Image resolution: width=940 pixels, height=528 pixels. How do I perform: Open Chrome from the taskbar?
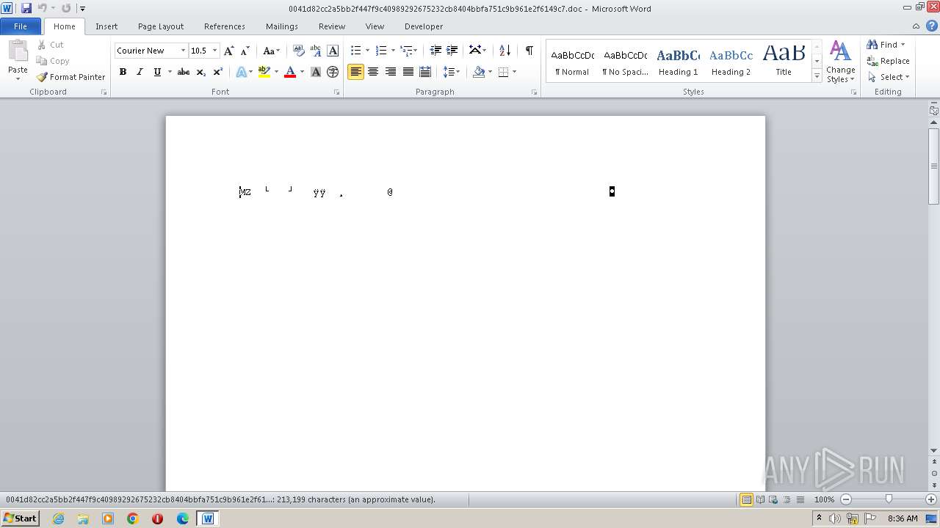(x=133, y=518)
